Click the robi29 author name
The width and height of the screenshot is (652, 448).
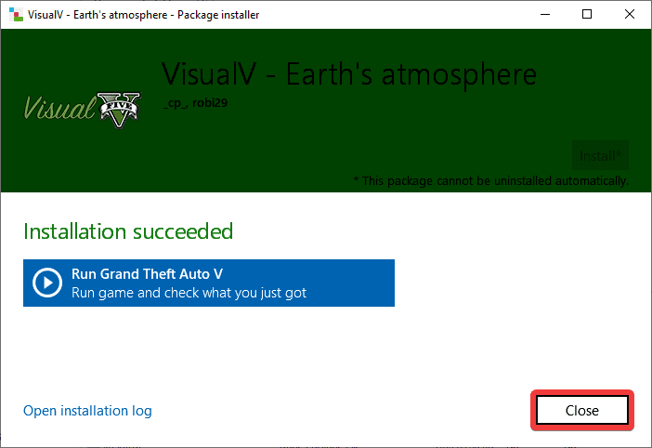click(x=210, y=103)
